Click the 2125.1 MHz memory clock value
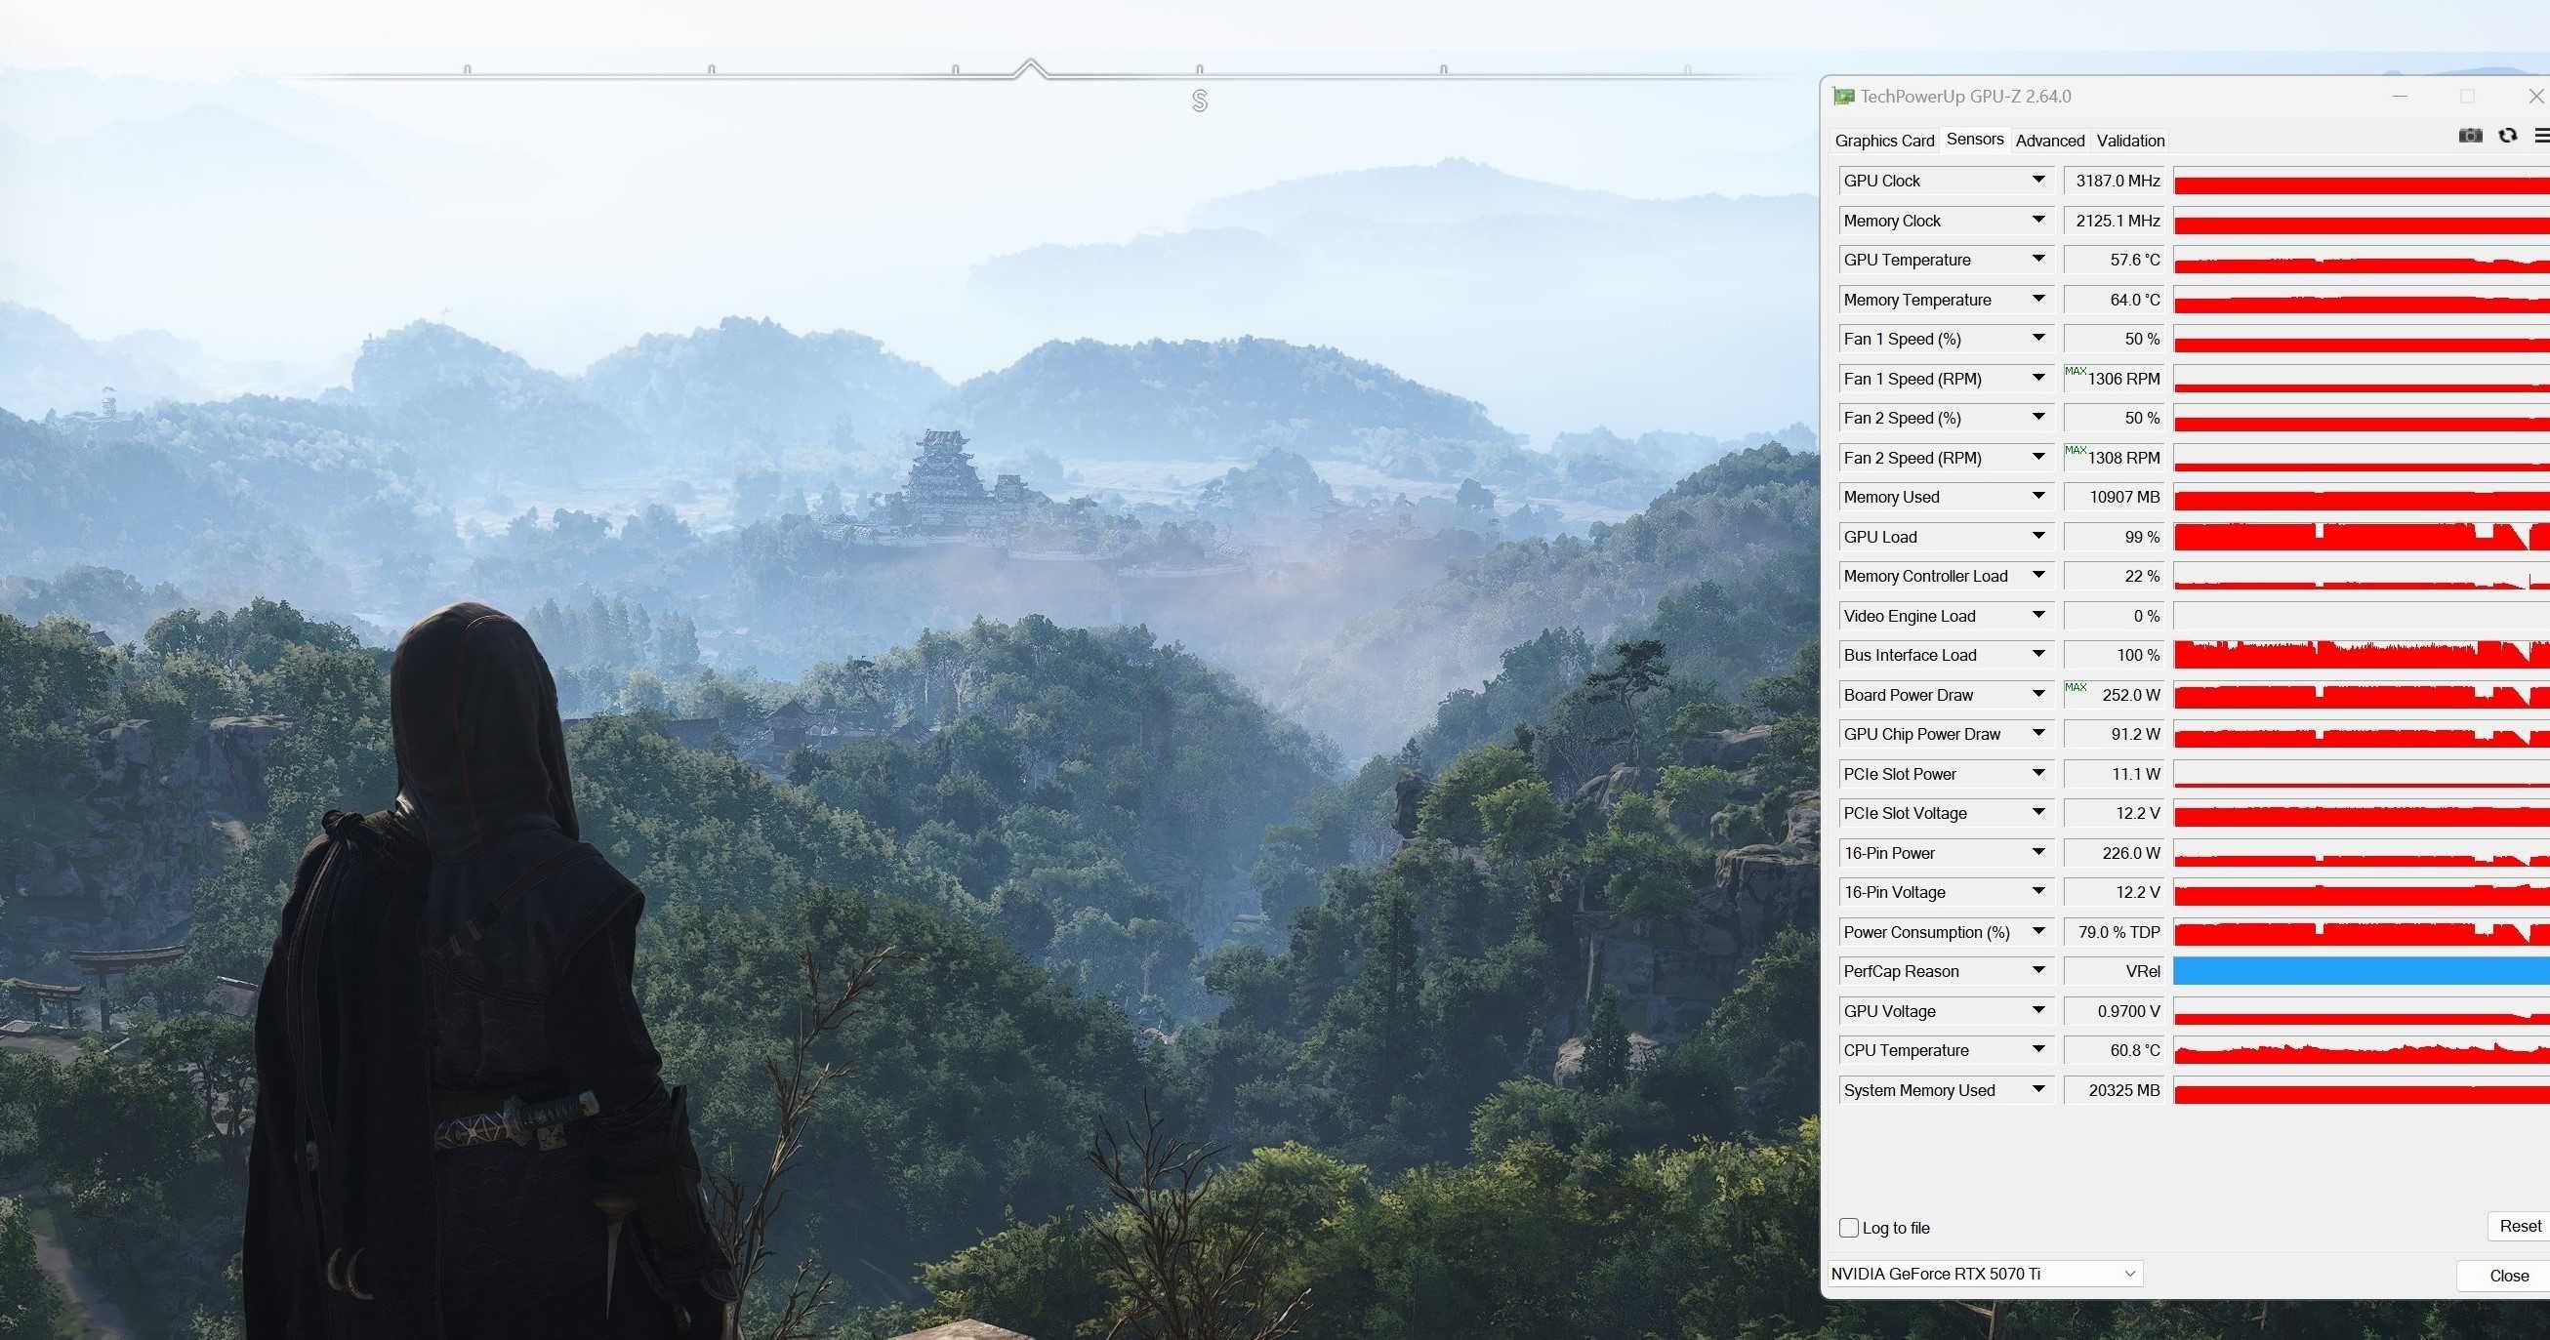Image resolution: width=2550 pixels, height=1340 pixels. click(x=2115, y=220)
